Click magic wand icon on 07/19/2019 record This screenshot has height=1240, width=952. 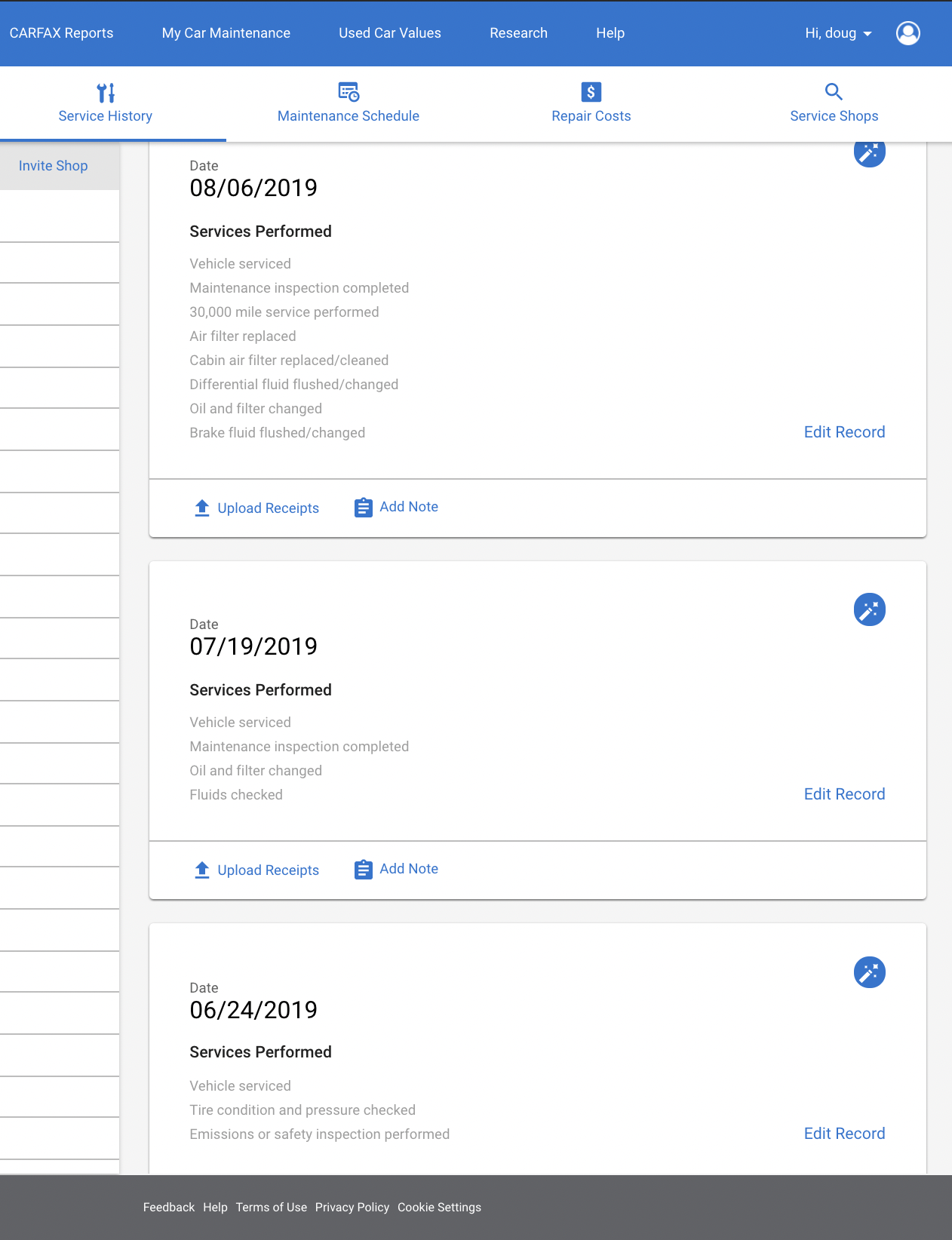[x=870, y=609]
